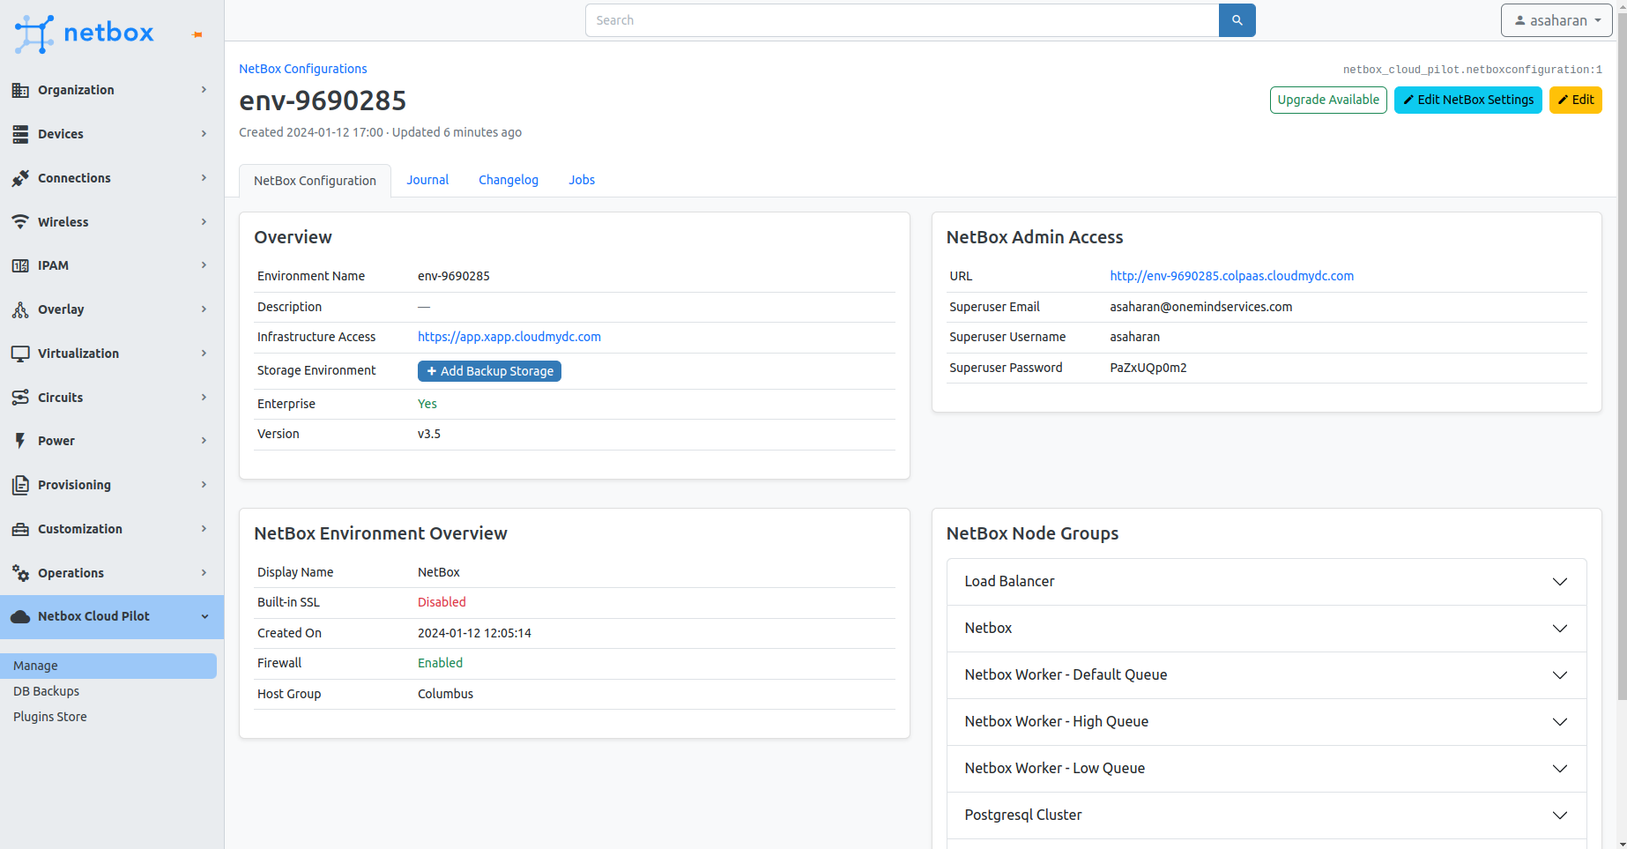Collapse the Netbox Cloud Pilot menu chevron
Screen dimensions: 1627x849
click(204, 616)
